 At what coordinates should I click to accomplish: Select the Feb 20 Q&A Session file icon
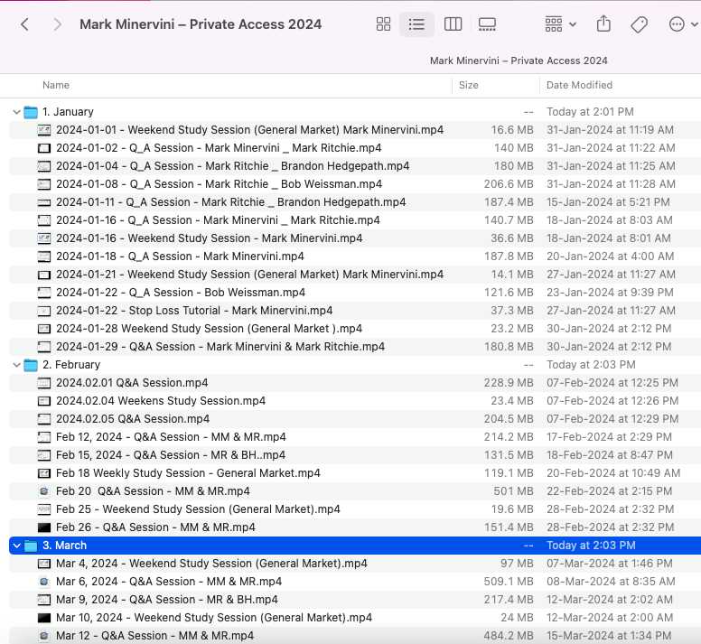[x=43, y=491]
